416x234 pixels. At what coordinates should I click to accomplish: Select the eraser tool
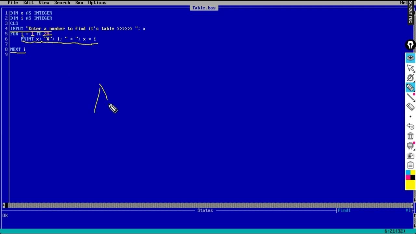click(410, 107)
